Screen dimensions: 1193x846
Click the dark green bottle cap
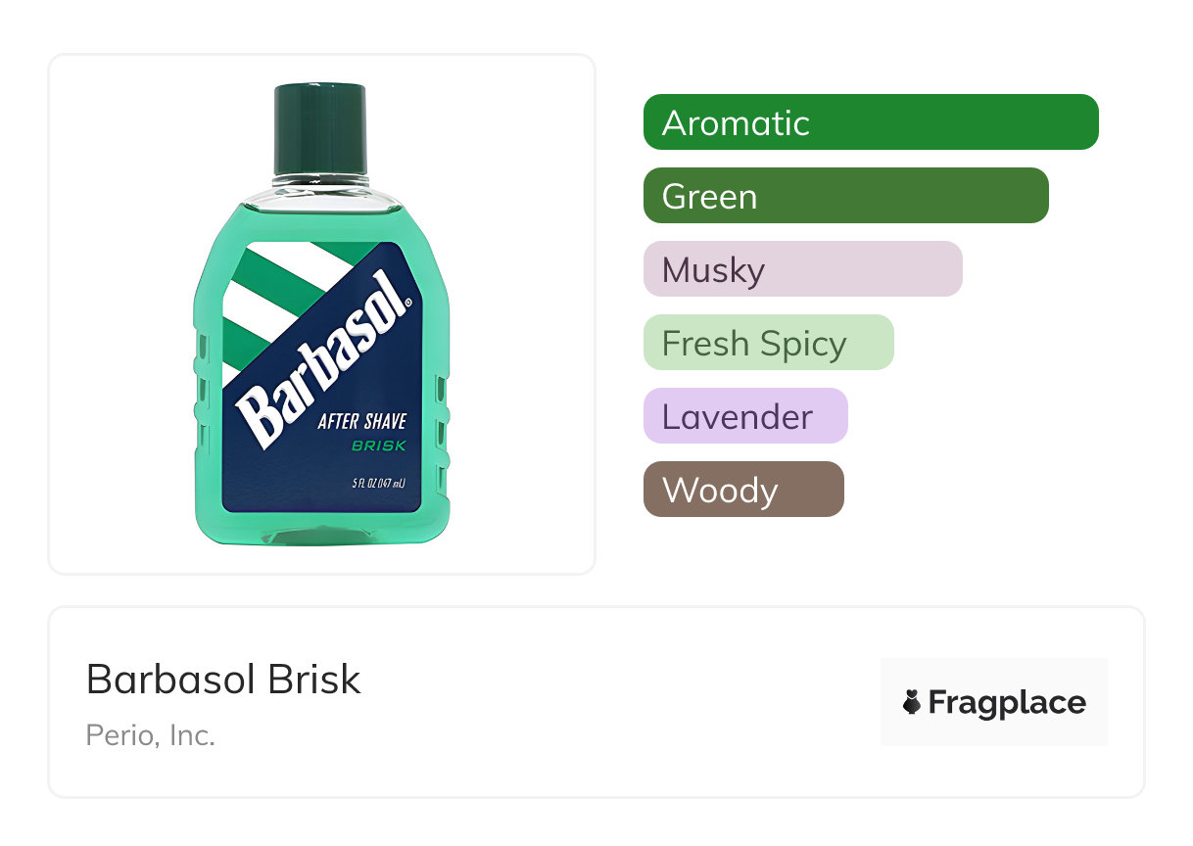pyautogui.click(x=320, y=125)
